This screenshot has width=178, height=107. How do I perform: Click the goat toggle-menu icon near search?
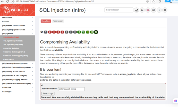tap(137, 10)
